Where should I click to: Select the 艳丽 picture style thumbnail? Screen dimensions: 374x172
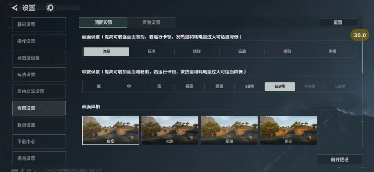(288, 130)
